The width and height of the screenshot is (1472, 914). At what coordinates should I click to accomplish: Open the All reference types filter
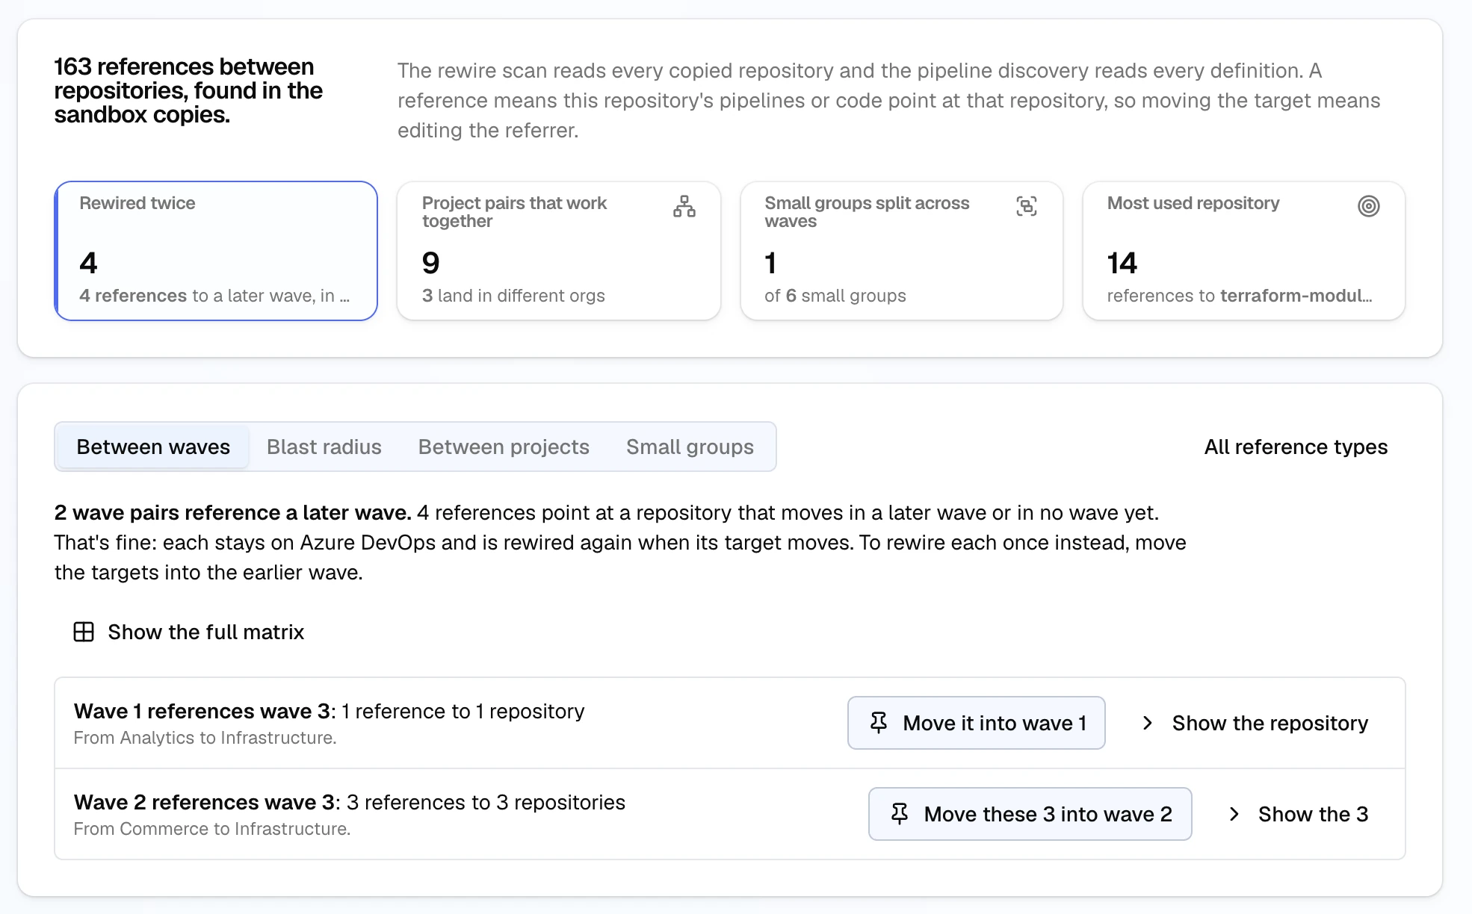click(1296, 447)
